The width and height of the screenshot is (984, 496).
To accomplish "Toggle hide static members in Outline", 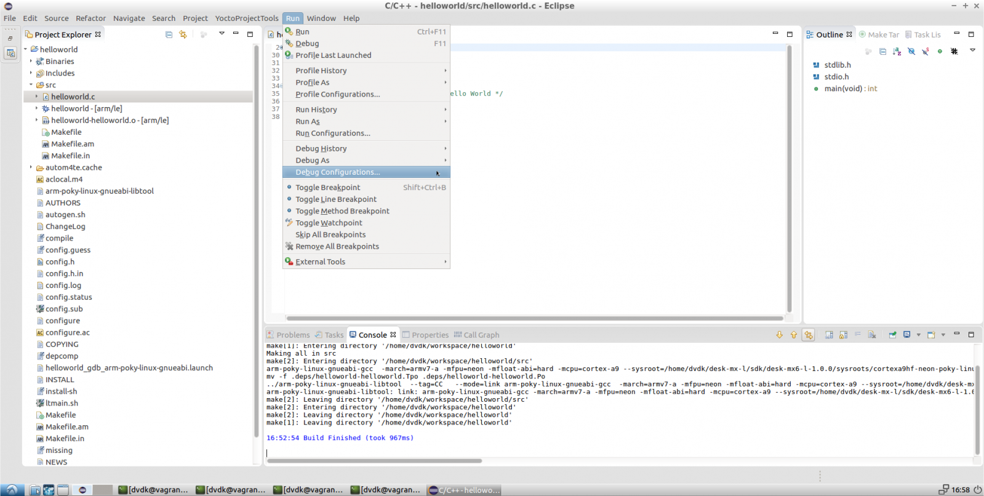I will coord(926,52).
